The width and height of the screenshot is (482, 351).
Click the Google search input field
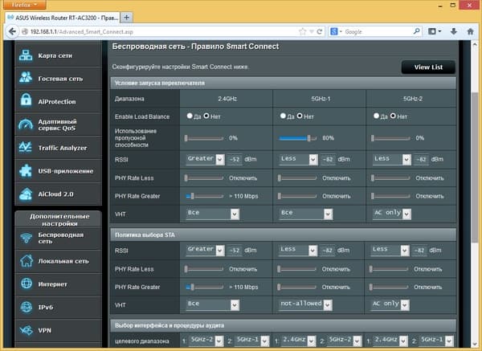tap(378, 31)
